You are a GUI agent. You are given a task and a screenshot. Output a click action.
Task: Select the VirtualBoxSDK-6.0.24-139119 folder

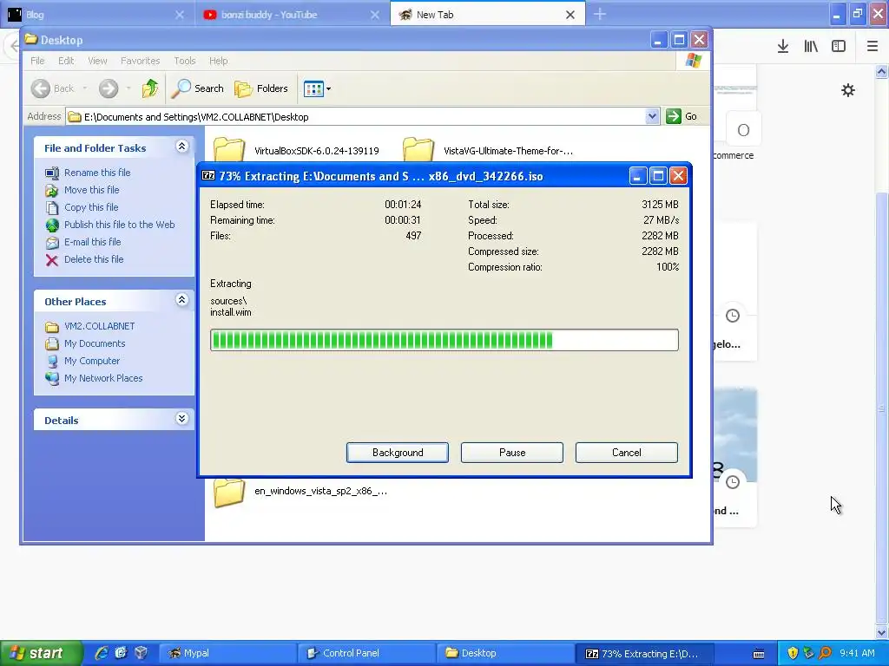click(x=296, y=151)
